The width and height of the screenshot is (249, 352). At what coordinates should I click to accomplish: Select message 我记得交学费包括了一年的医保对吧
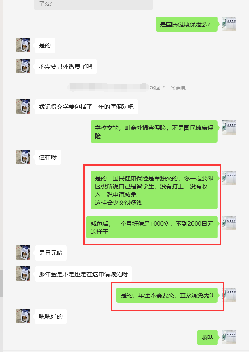coord(86,107)
